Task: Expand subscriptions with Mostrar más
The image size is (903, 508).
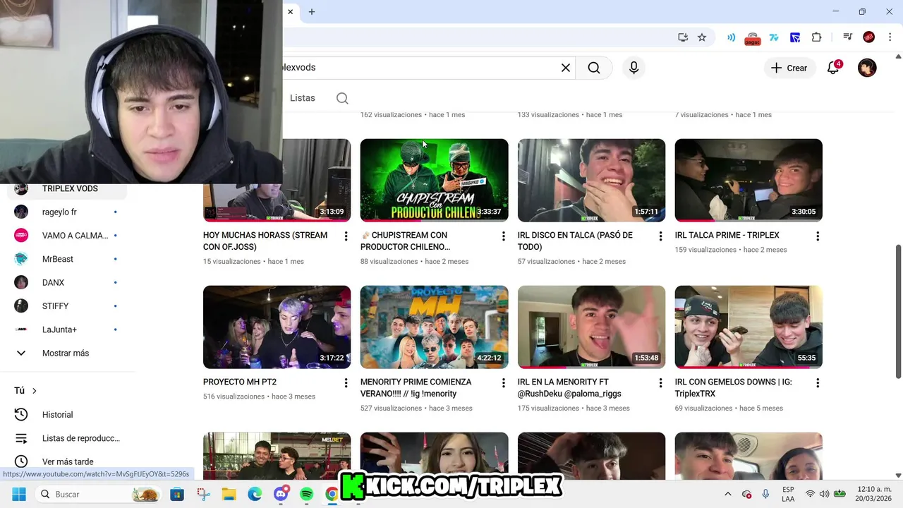Action: 66,353
